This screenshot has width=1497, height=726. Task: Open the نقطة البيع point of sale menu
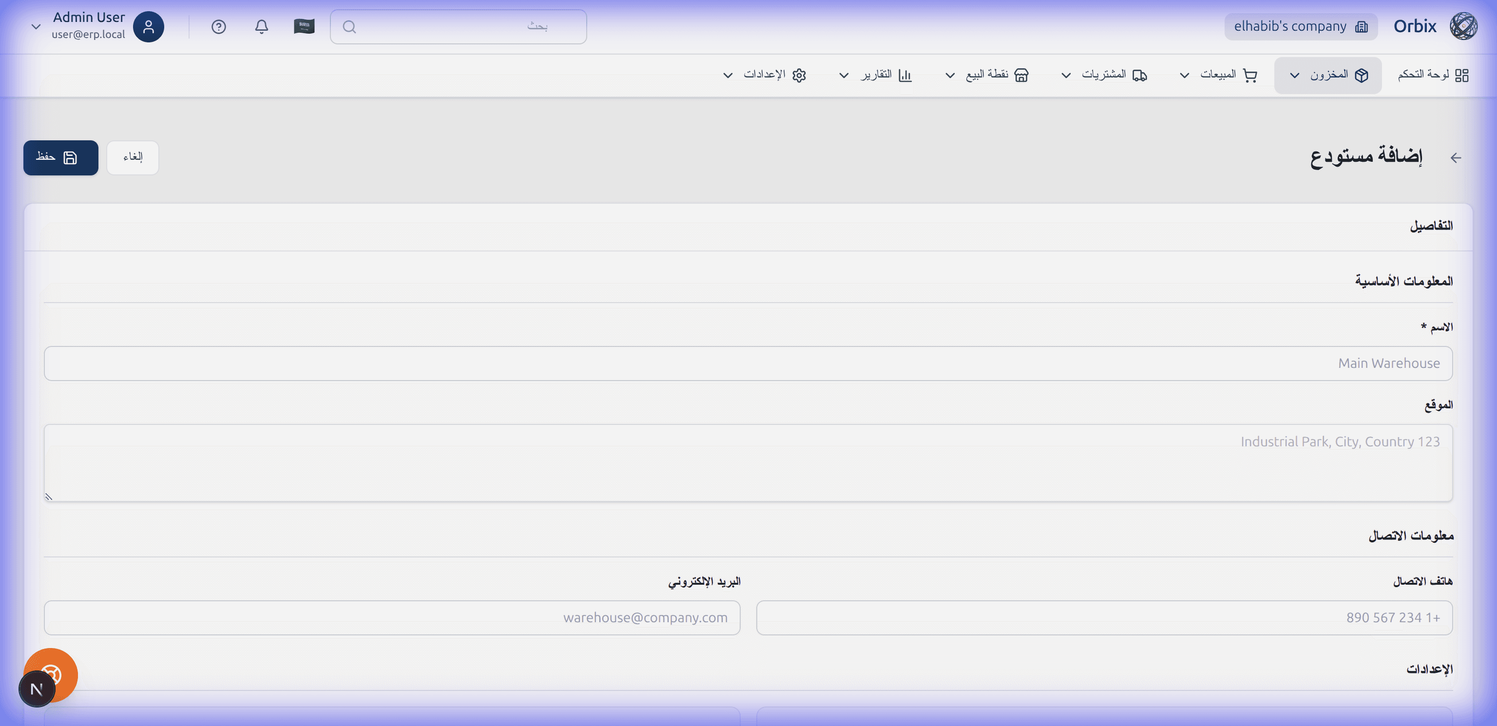click(987, 75)
